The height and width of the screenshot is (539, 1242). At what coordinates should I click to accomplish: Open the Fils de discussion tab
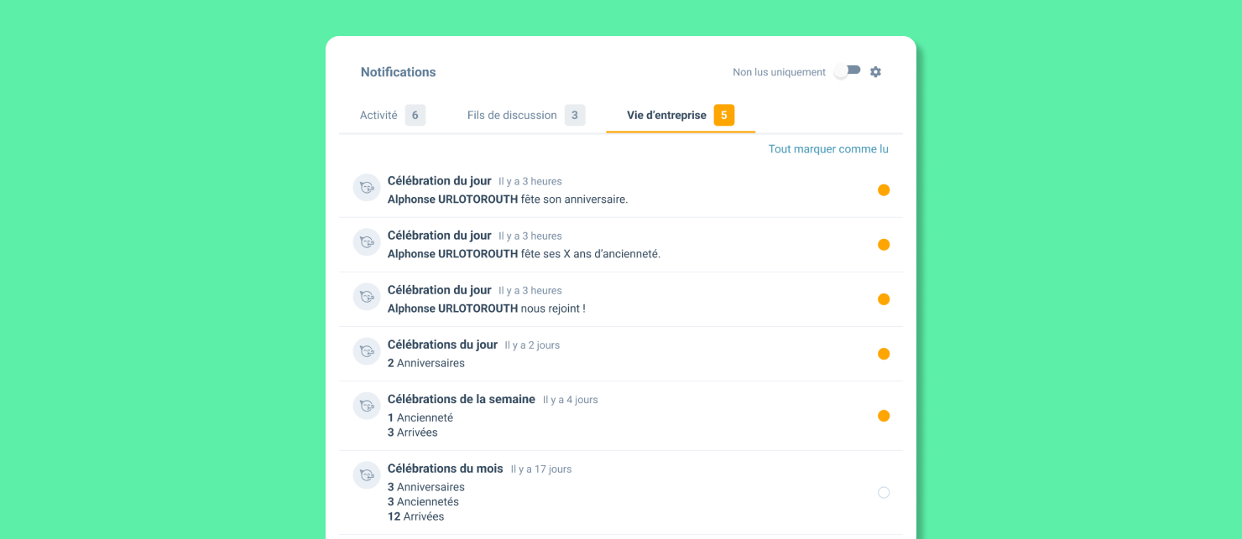(526, 115)
